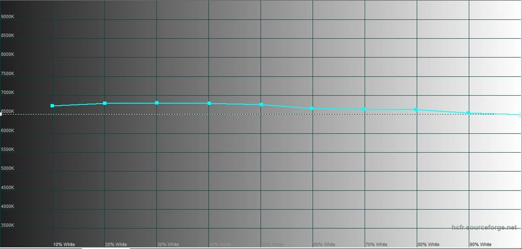Click the "10% White" x-axis label
Image resolution: width=522 pixels, height=249 pixels.
(x=64, y=244)
